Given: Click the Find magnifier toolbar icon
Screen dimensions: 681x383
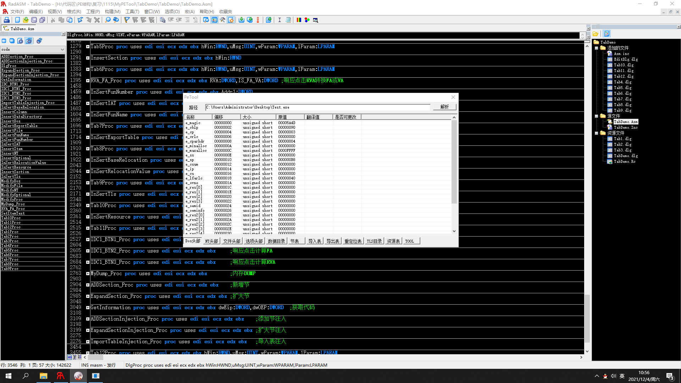Looking at the screenshot, I should pyautogui.click(x=108, y=20).
